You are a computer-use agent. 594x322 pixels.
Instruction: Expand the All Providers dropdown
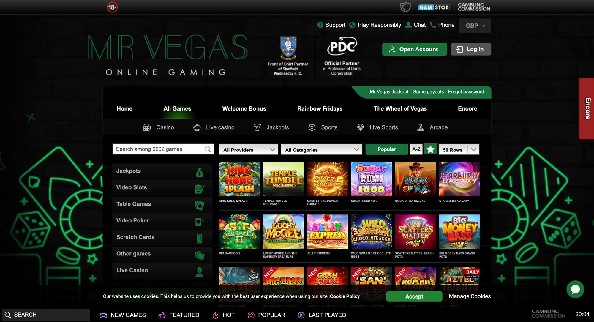click(249, 149)
